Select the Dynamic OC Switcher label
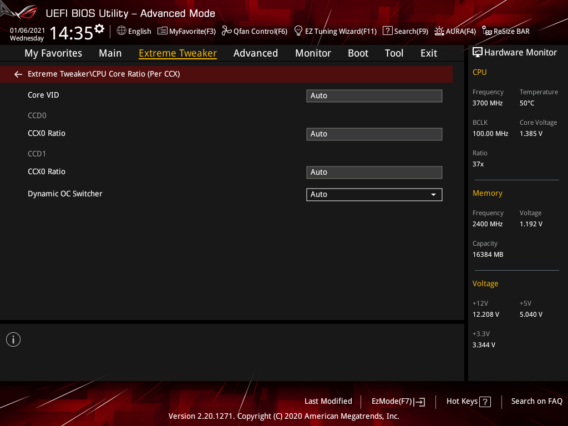This screenshot has width=568, height=426. 65,194
